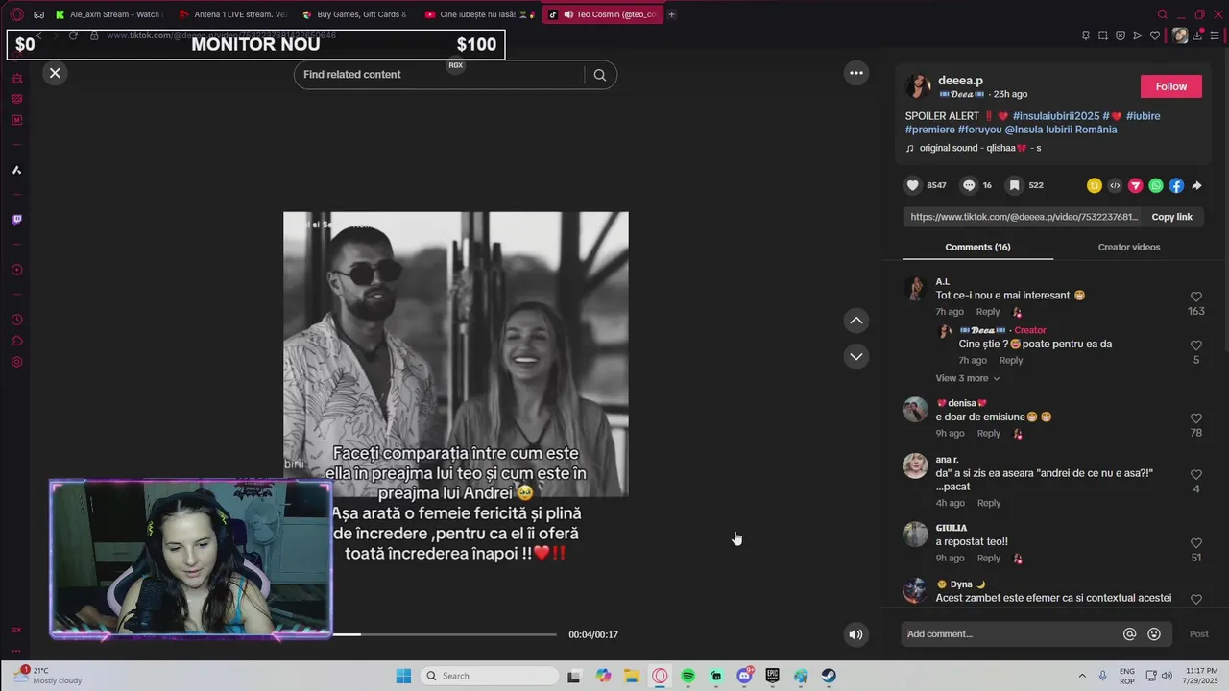Click the ad blocker shield icon
Screen dimensions: 1229x691
pos(1121,36)
